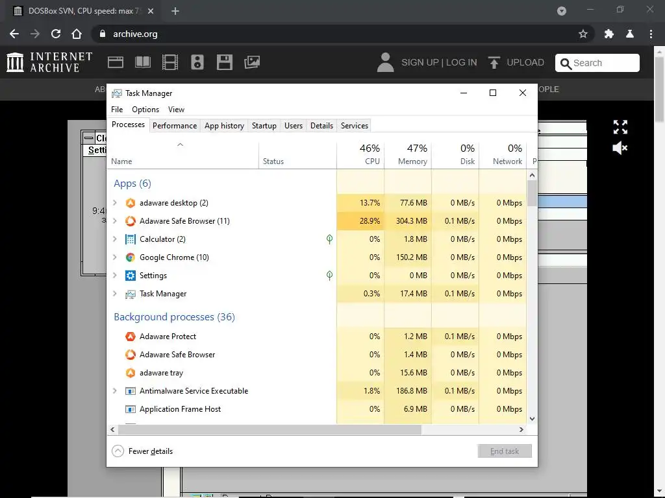
Task: Switch to Users tab
Action: click(x=294, y=126)
